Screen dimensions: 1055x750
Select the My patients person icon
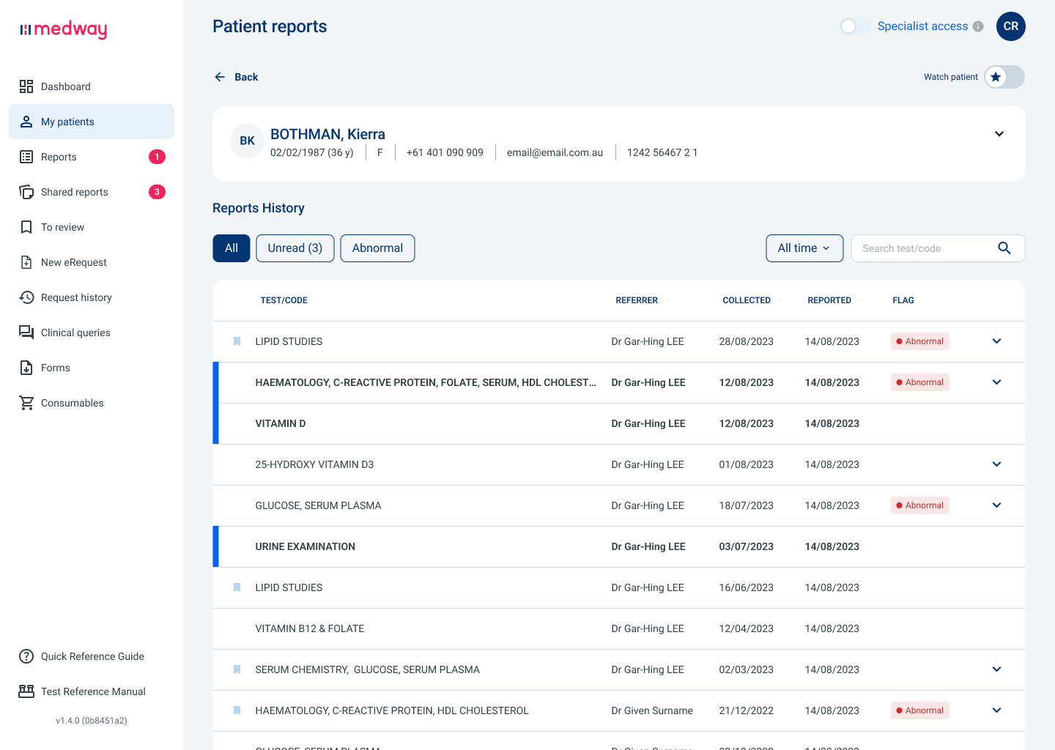tap(26, 122)
